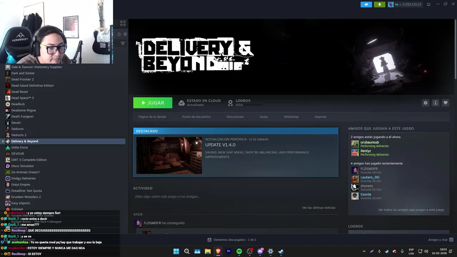
Task: Click achievements progress bar
Action: [253, 105]
